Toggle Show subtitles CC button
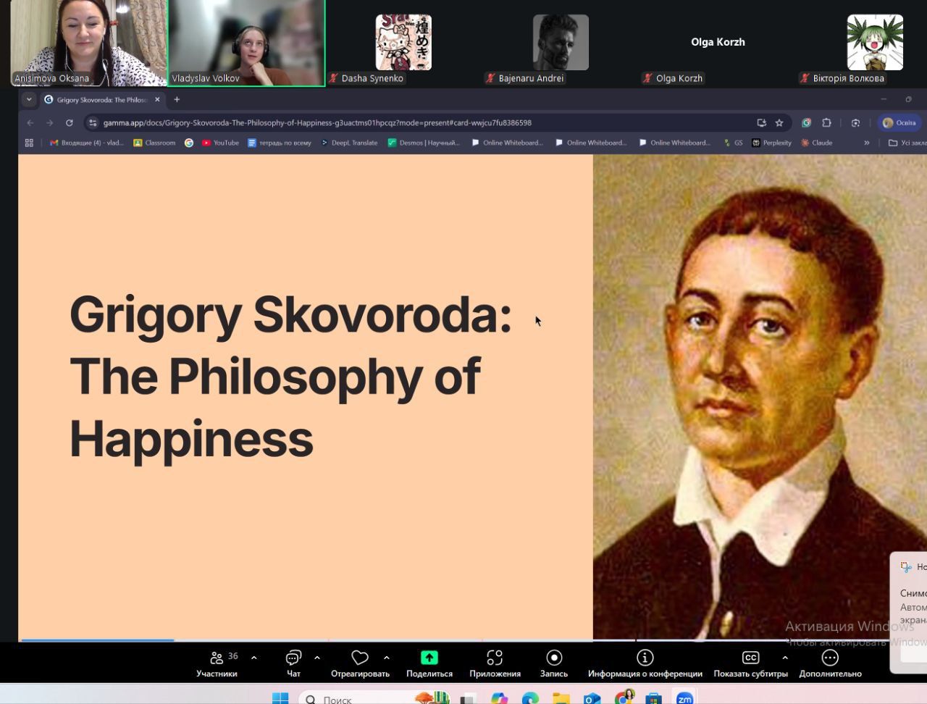This screenshot has width=927, height=704. tap(750, 658)
